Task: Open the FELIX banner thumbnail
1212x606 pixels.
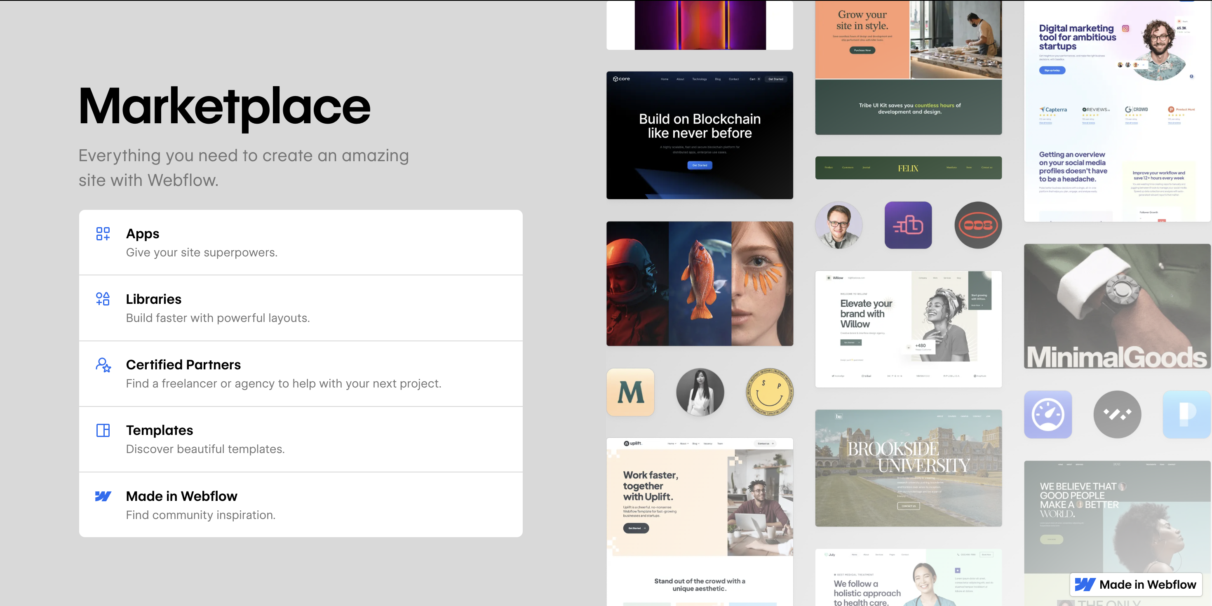Action: (909, 168)
